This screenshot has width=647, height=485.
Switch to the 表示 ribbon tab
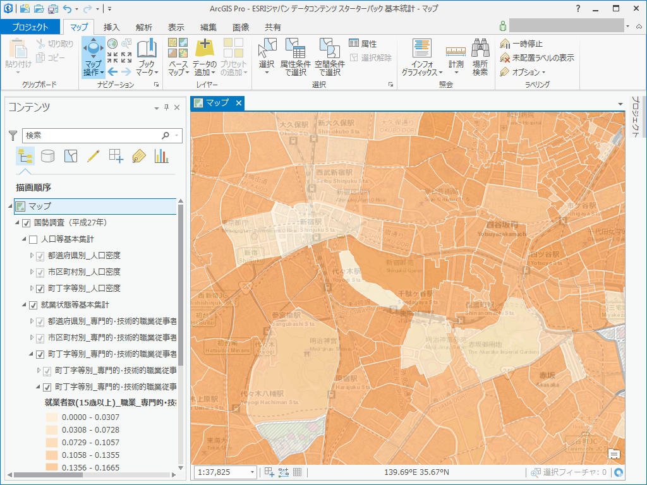pyautogui.click(x=176, y=27)
